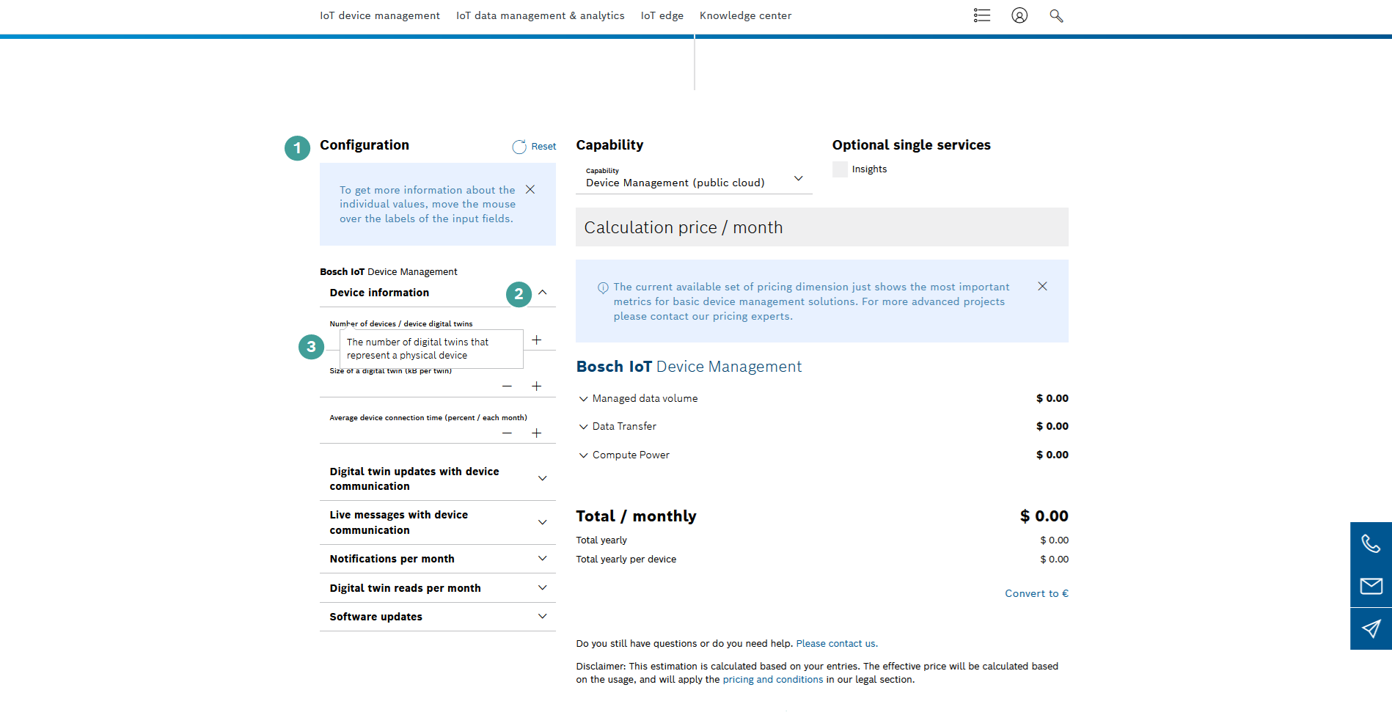
Task: Open pricing and conditions link
Action: tap(773, 680)
